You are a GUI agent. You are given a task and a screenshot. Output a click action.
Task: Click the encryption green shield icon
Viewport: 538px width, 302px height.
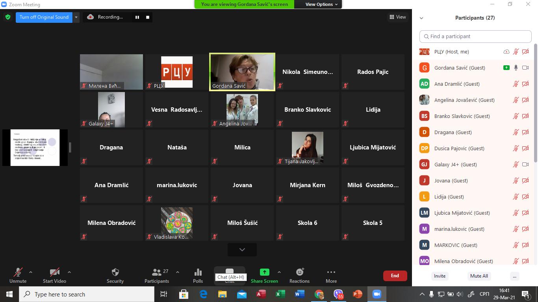click(x=7, y=17)
